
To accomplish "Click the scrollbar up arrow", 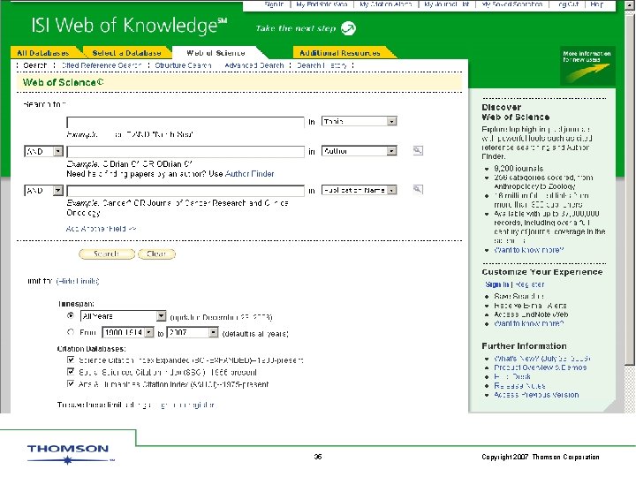I will click(630, 5).
